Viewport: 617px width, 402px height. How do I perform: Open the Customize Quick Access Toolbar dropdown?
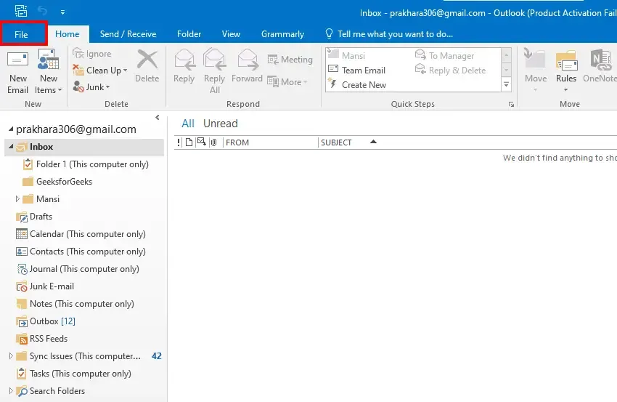coord(62,12)
